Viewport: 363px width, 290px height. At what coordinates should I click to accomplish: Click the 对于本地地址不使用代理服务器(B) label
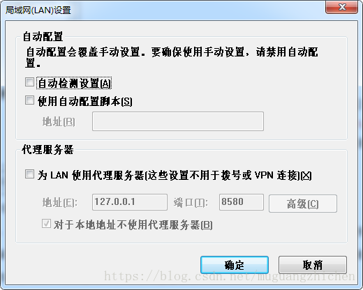click(133, 224)
